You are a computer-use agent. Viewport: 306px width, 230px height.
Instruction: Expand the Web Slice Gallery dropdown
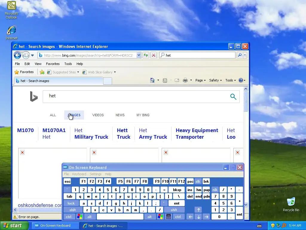(115, 72)
